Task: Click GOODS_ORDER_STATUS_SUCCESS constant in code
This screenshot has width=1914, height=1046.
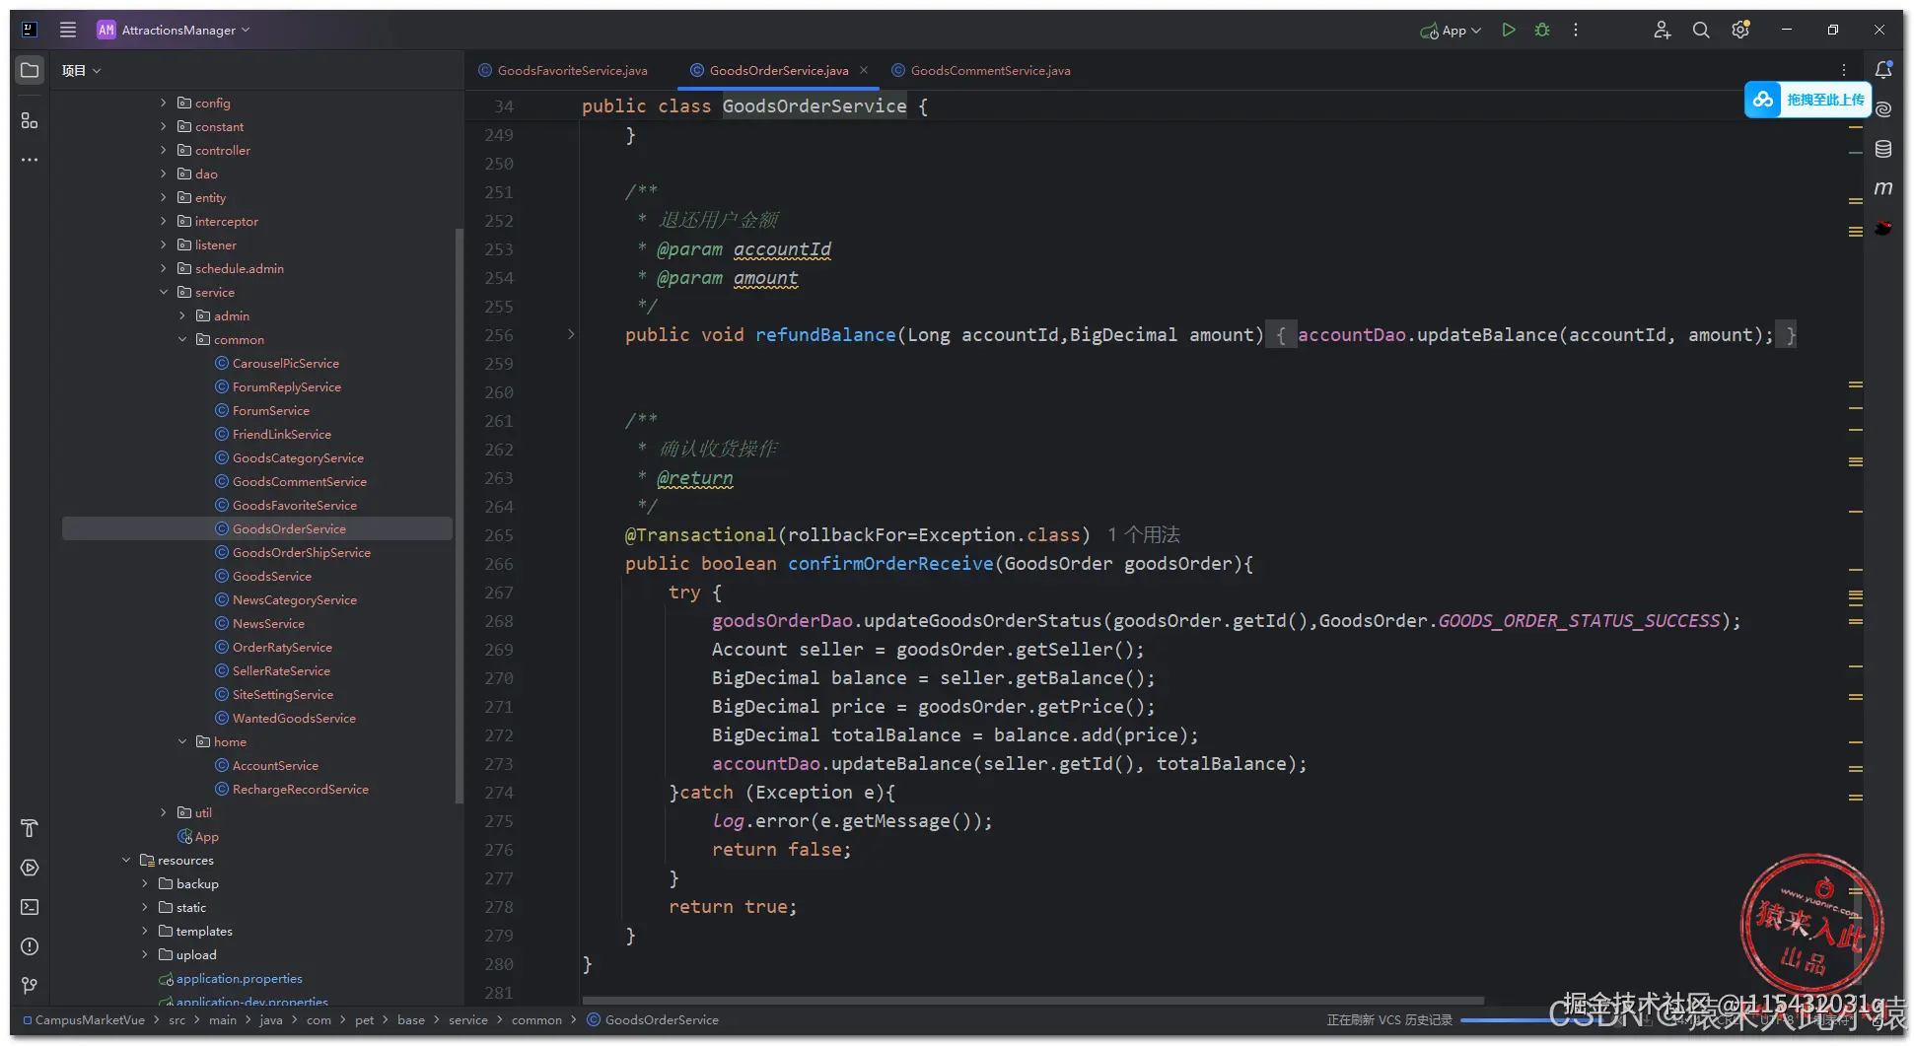Action: [1579, 621]
